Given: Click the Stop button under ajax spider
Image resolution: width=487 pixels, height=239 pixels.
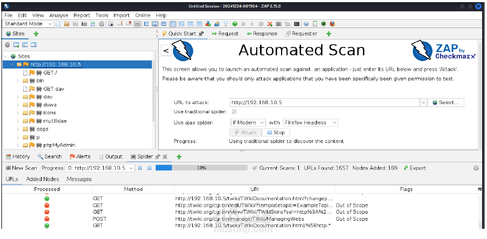Looking at the screenshot, I should [x=276, y=133].
